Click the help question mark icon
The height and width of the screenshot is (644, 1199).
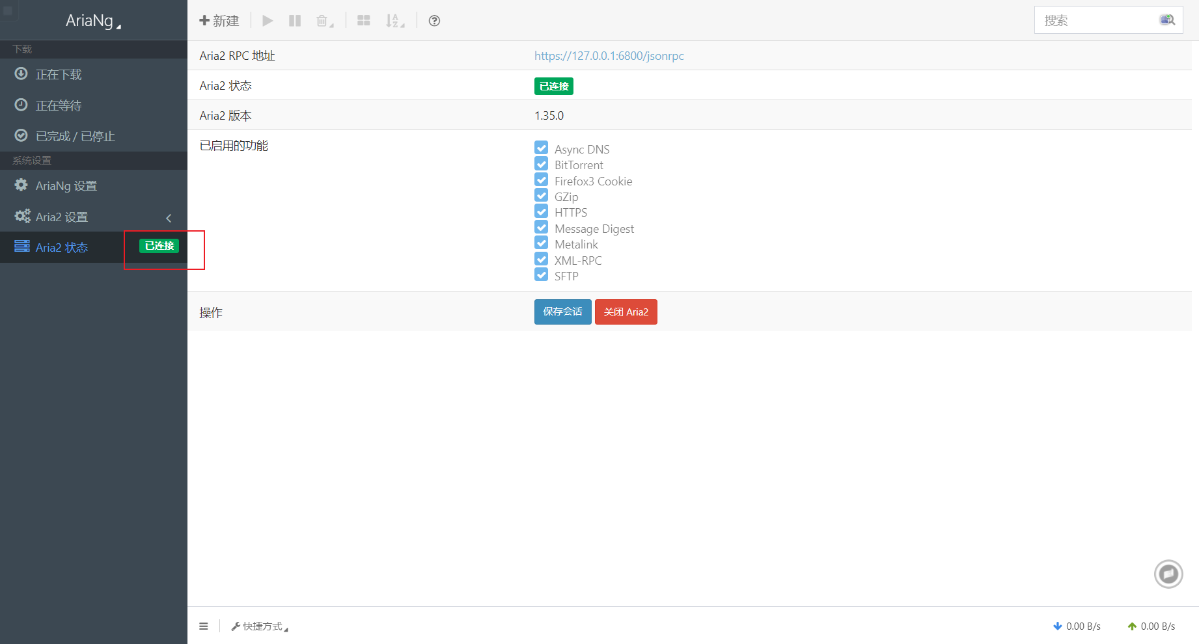pos(434,21)
